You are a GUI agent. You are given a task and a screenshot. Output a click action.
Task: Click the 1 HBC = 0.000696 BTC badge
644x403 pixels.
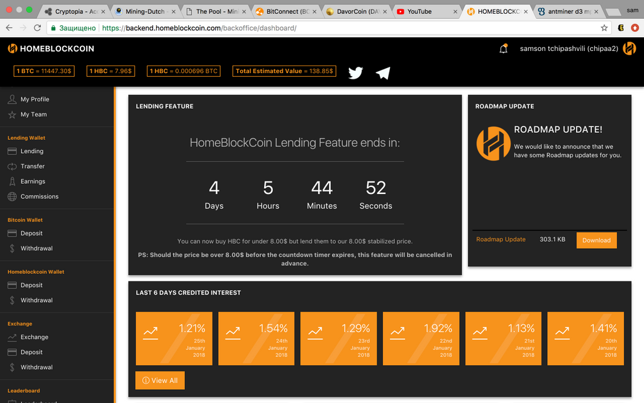(184, 71)
